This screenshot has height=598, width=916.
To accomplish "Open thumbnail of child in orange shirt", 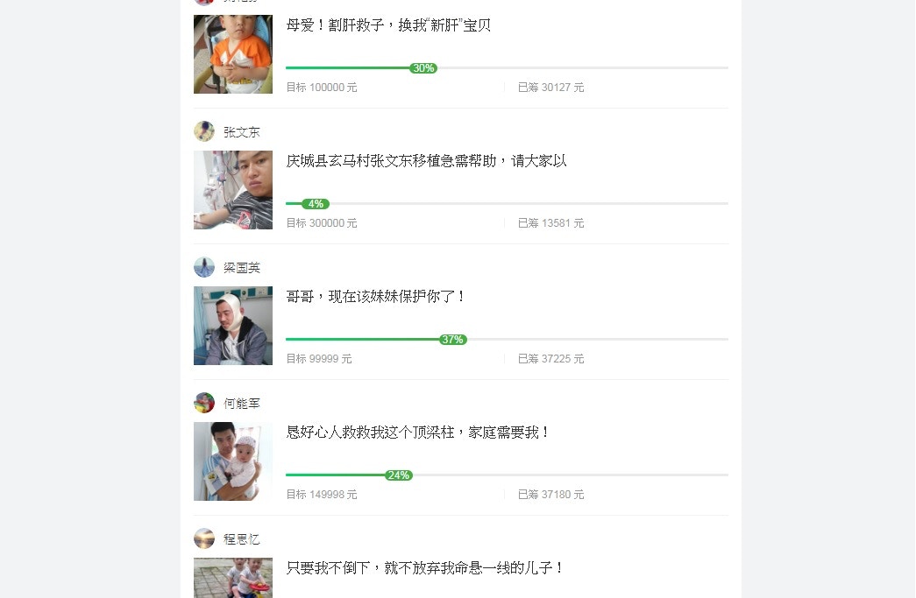I will (x=233, y=54).
